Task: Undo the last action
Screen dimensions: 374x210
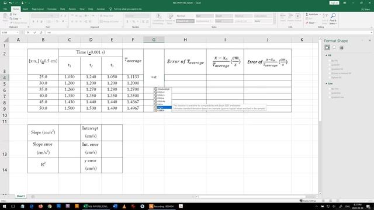Action: click(x=11, y=3)
